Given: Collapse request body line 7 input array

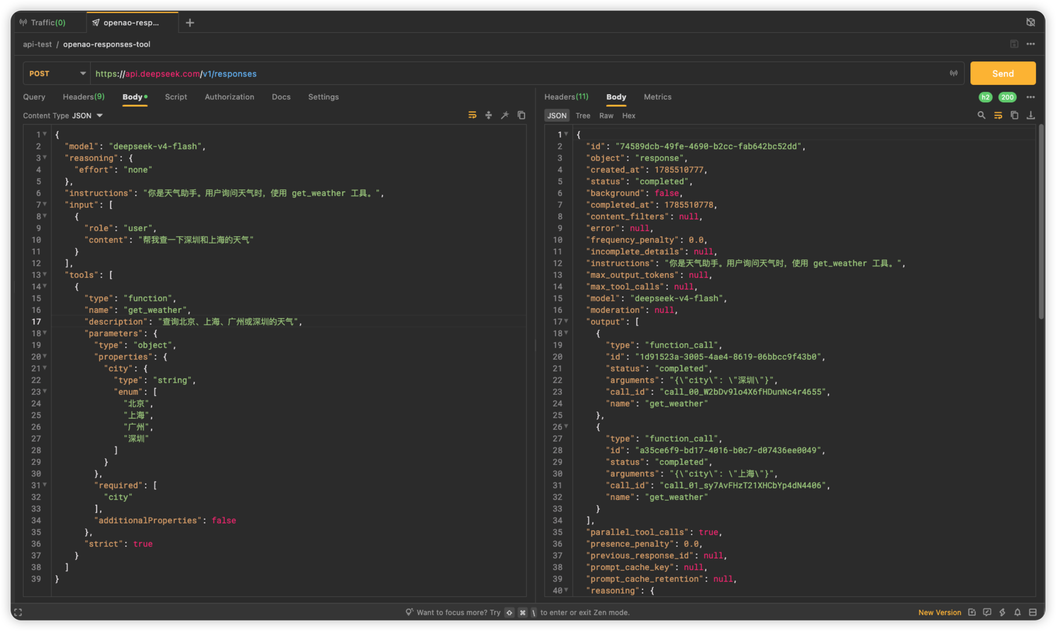Looking at the screenshot, I should pos(45,204).
